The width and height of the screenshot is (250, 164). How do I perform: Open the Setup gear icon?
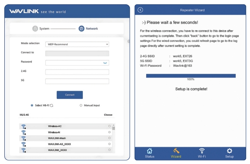pos(229,151)
